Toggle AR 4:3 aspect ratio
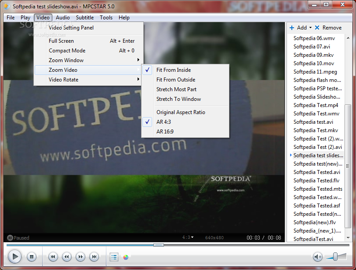The width and height of the screenshot is (356, 270). coord(185,122)
